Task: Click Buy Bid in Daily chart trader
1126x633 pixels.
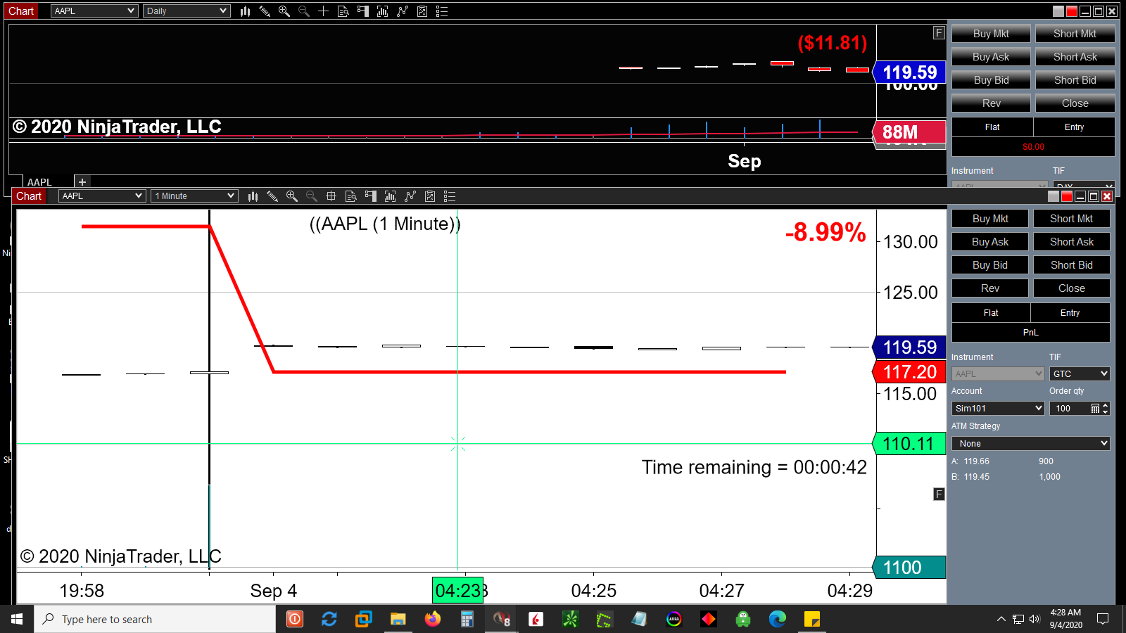Action: tap(991, 80)
